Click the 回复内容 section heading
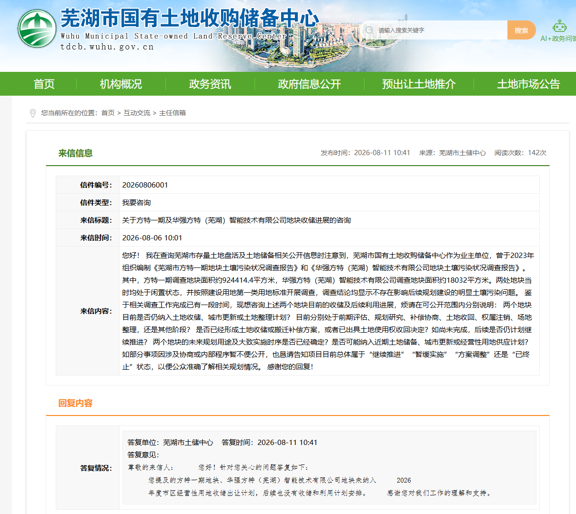This screenshot has height=514, width=576. tap(75, 403)
